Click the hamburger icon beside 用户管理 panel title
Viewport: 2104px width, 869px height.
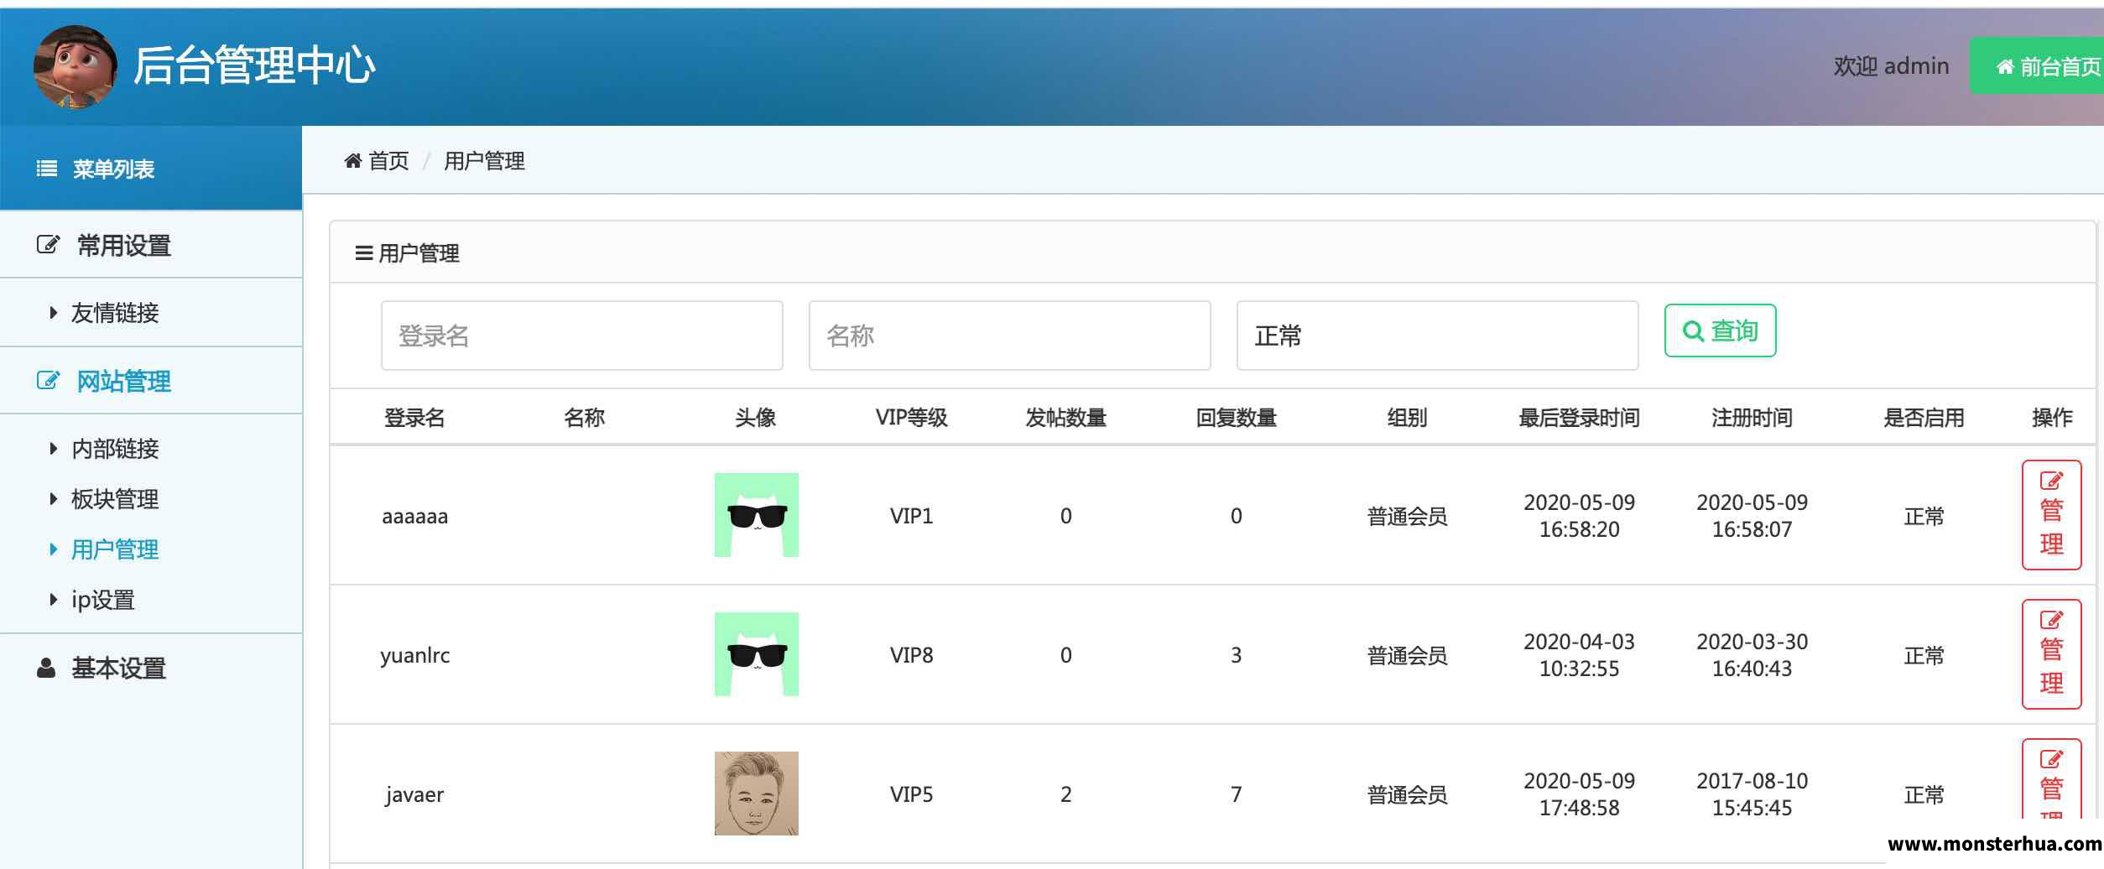click(x=364, y=252)
